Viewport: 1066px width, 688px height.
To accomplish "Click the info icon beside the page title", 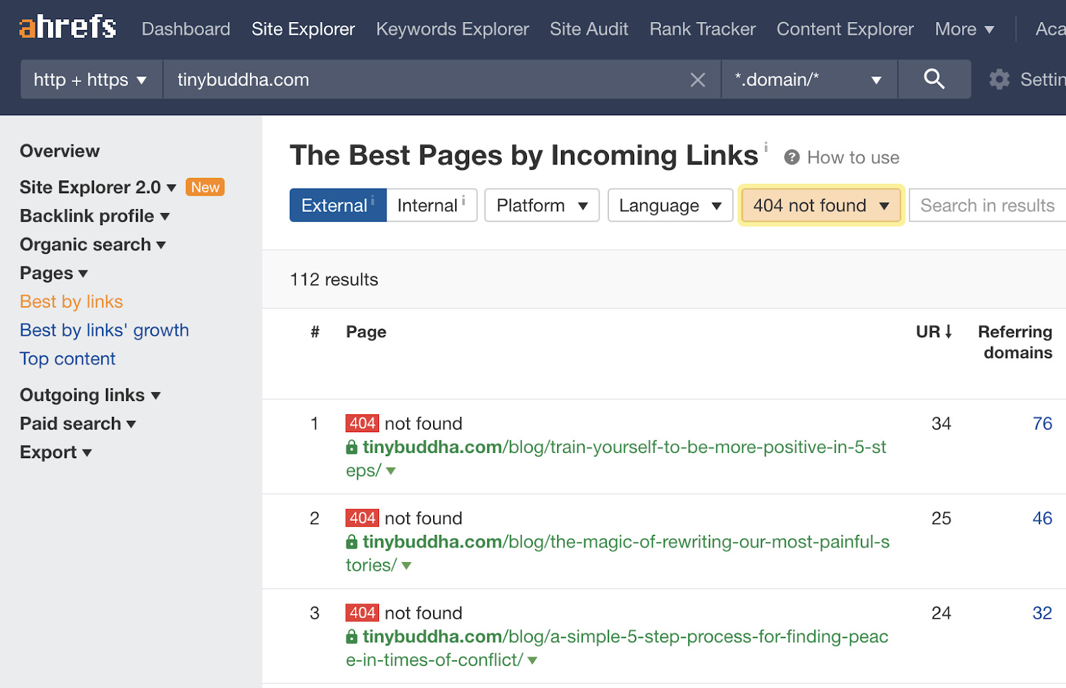I will click(x=766, y=148).
